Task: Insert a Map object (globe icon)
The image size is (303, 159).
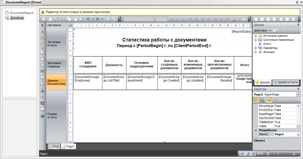Action: point(42,116)
